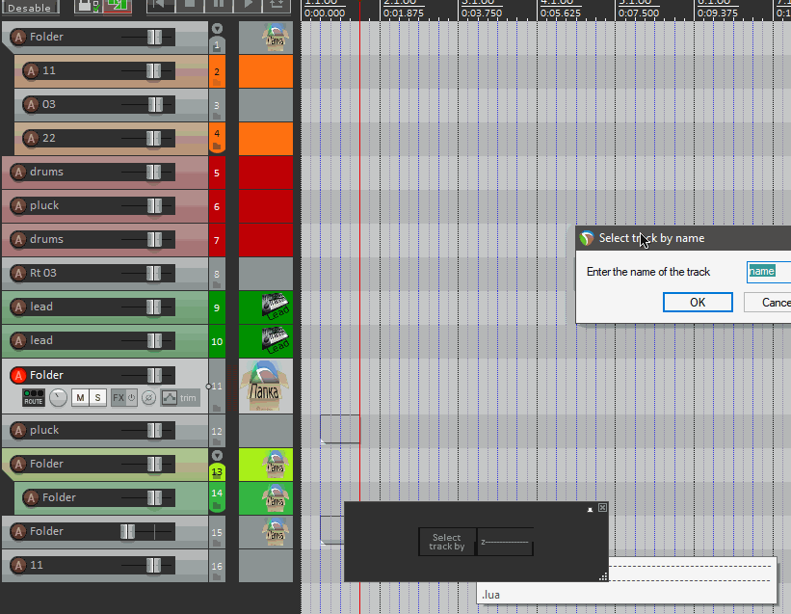The image size is (791, 614).
Task: Toggle record arm on track 22
Action: 31,138
